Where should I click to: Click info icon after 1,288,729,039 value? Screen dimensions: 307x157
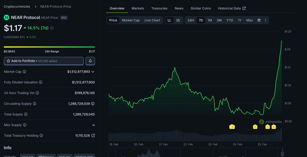click(x=93, y=103)
